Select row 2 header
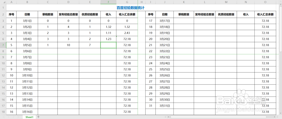 tap(3, 15)
